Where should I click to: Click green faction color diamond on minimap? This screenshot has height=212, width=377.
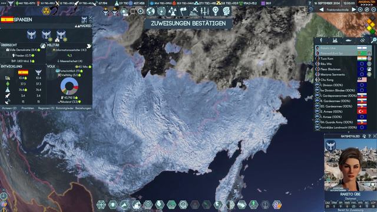pos(372,31)
